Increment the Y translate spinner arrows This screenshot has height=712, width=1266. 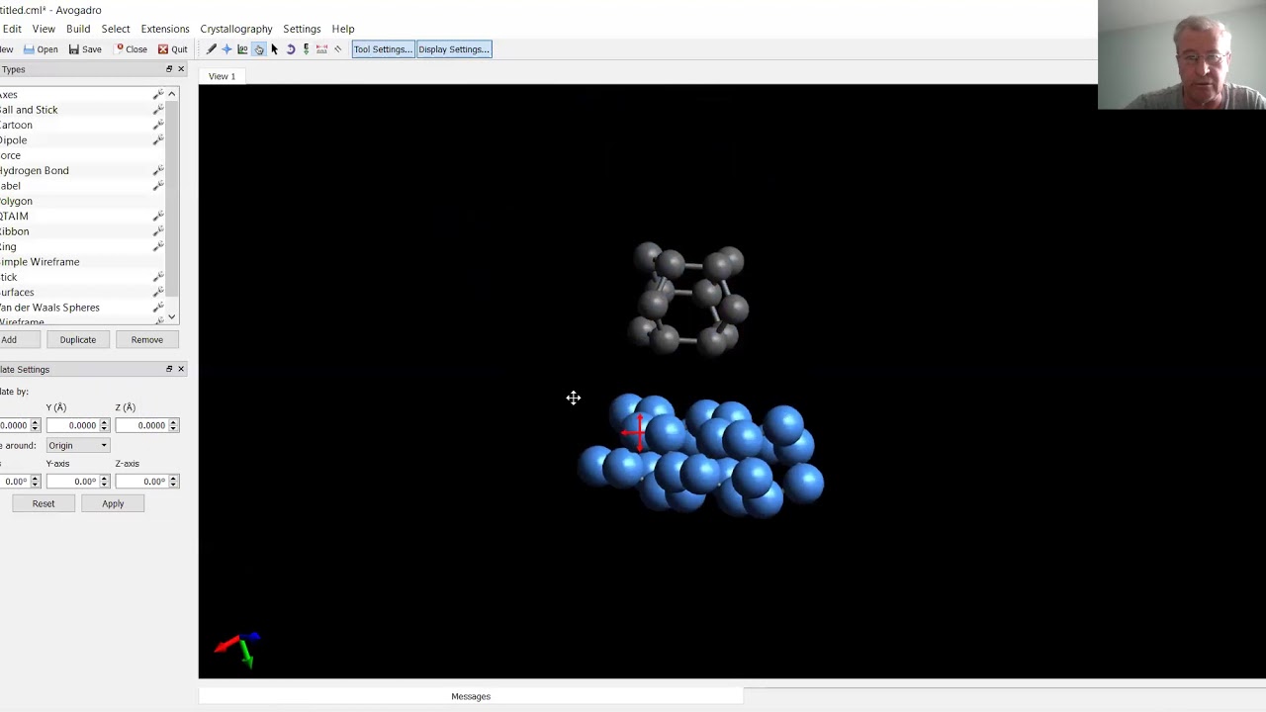point(104,425)
